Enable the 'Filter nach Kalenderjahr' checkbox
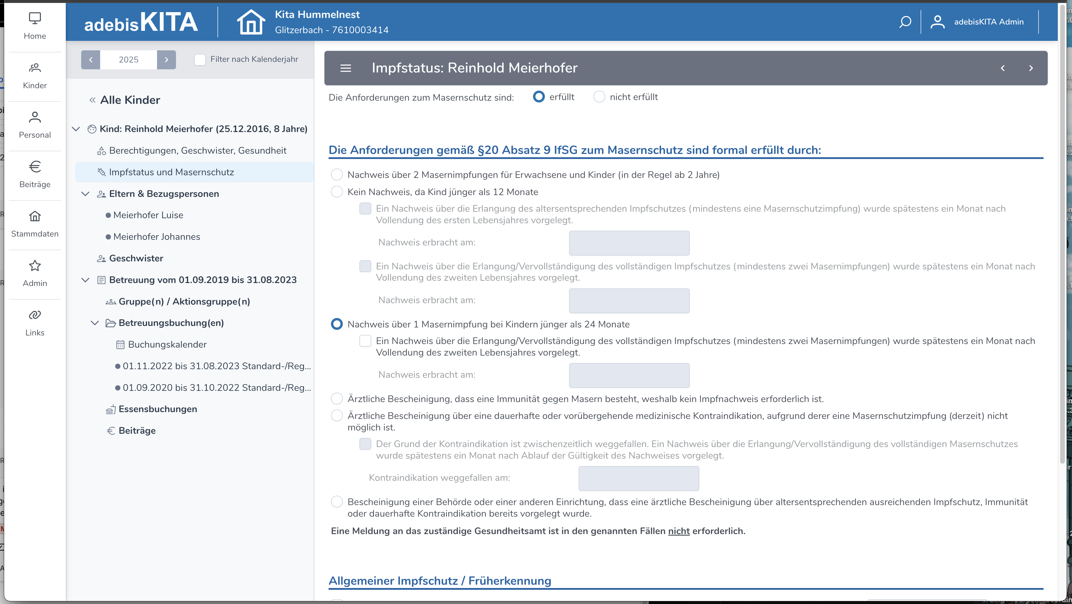Screen dimensions: 1072x604 [x=200, y=60]
